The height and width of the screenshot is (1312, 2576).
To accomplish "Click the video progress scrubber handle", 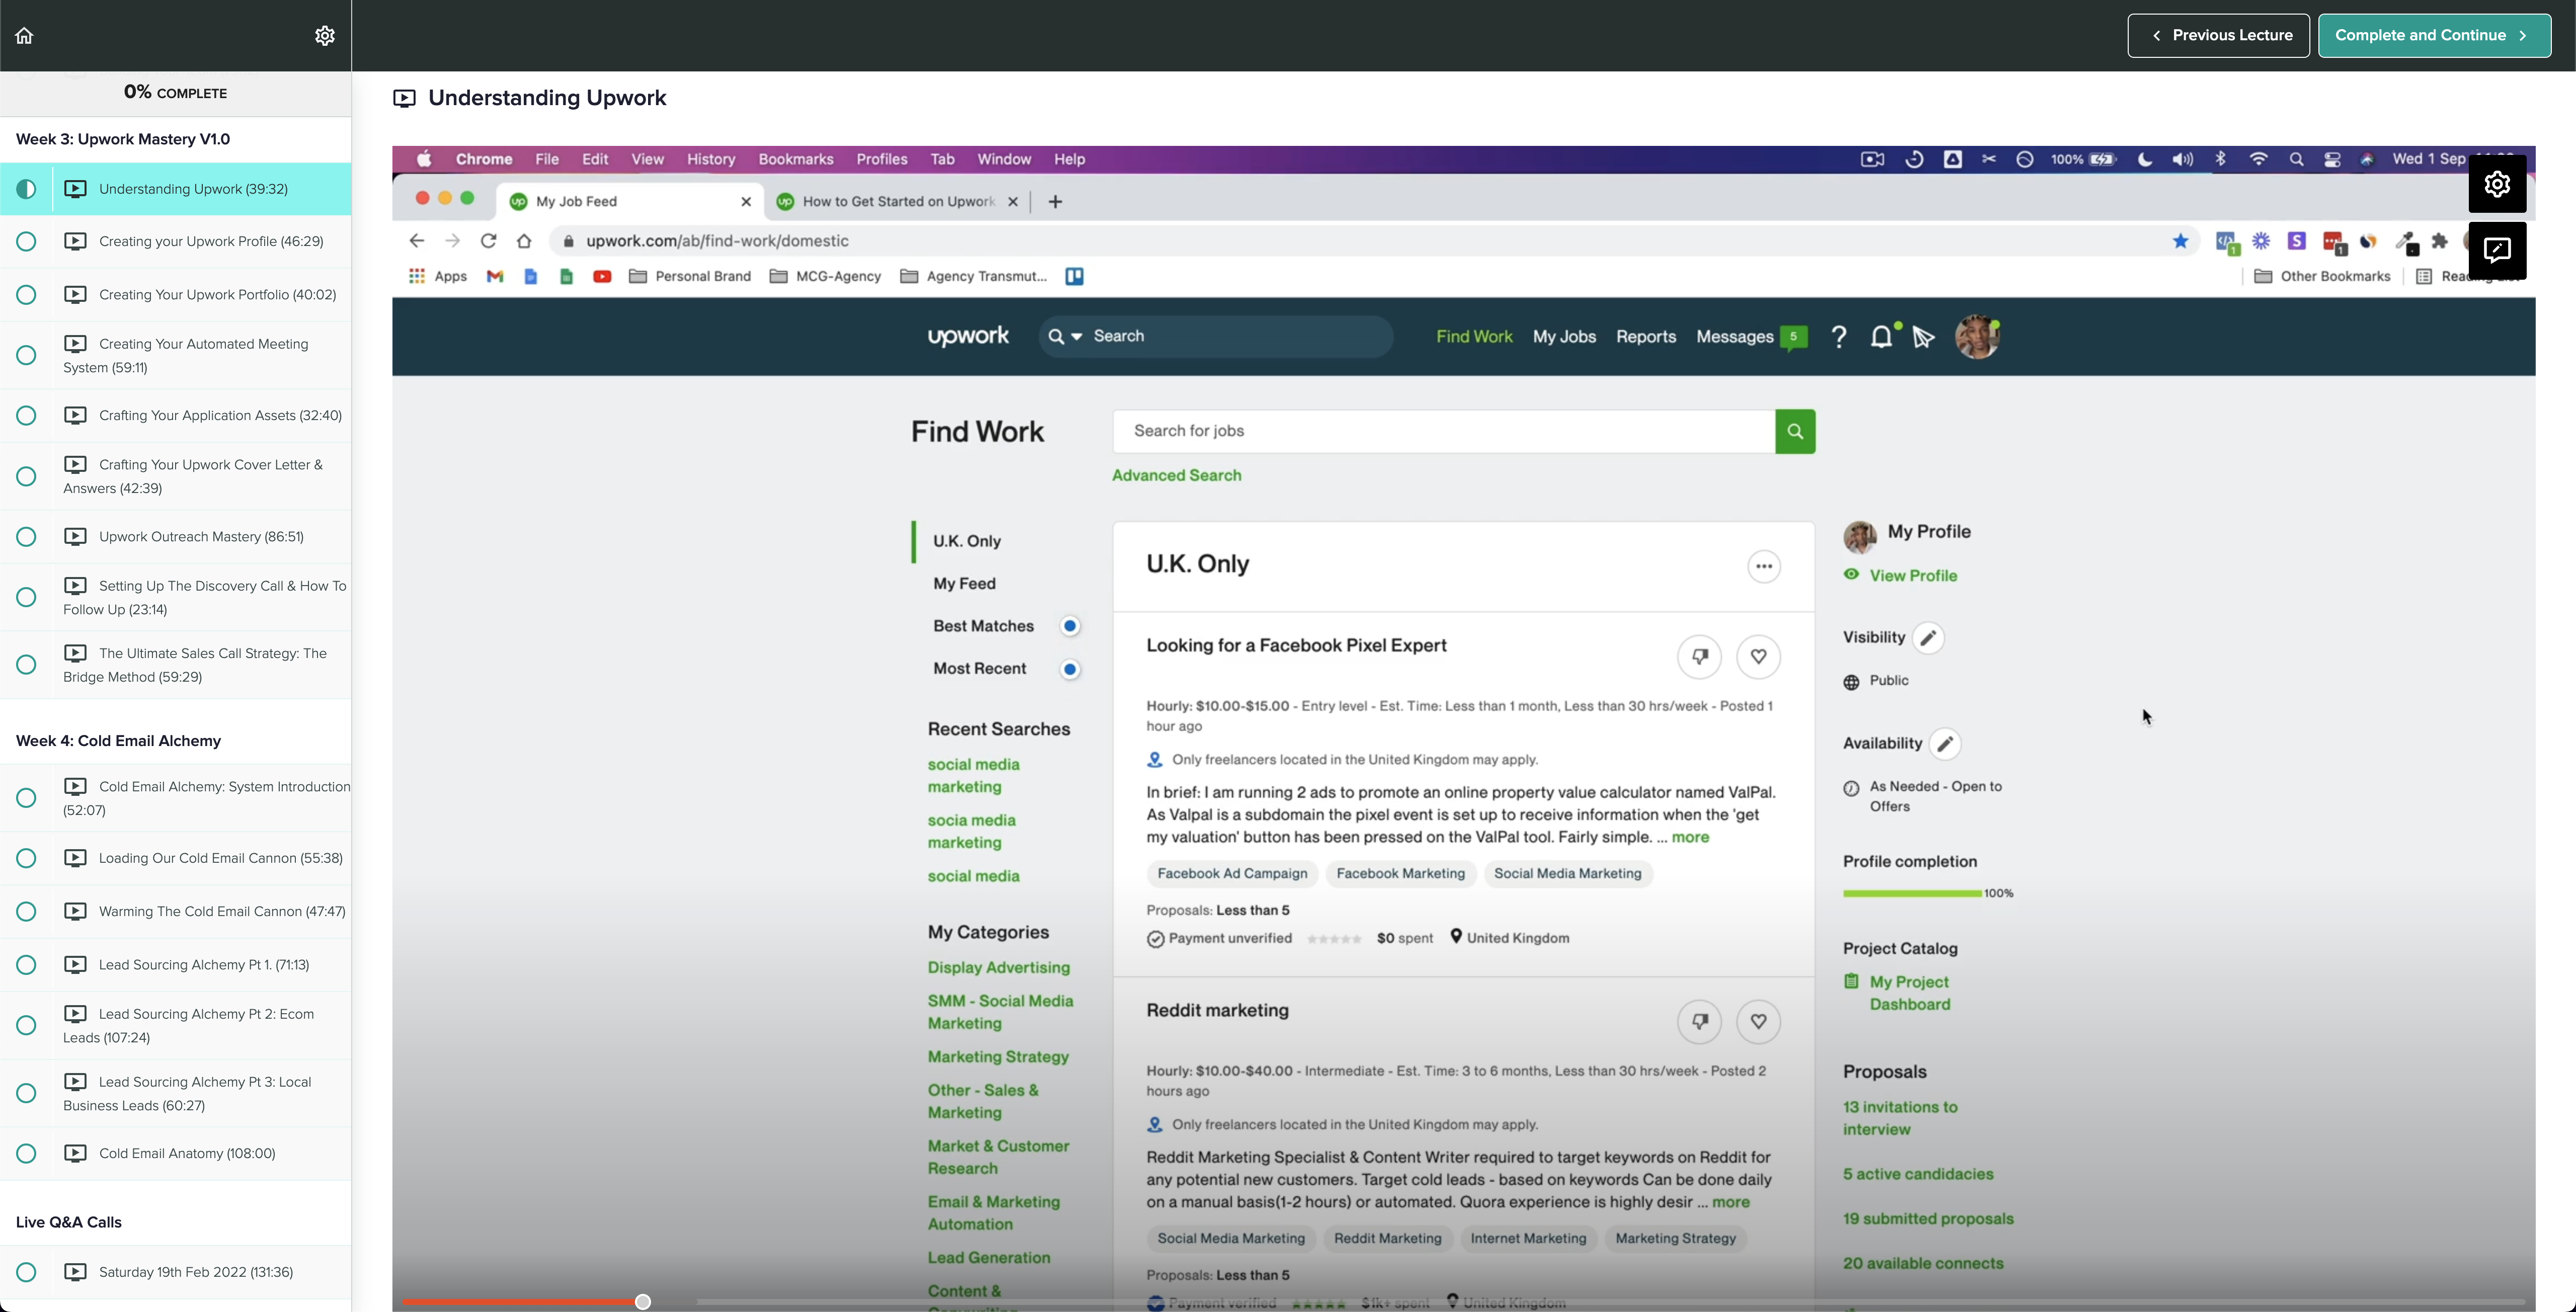I will [x=643, y=1302].
